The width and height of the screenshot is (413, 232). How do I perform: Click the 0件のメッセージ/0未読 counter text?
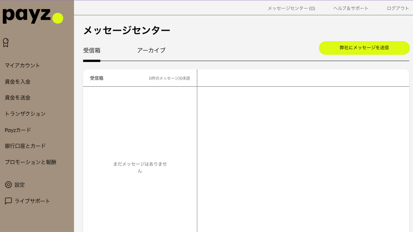coord(169,78)
